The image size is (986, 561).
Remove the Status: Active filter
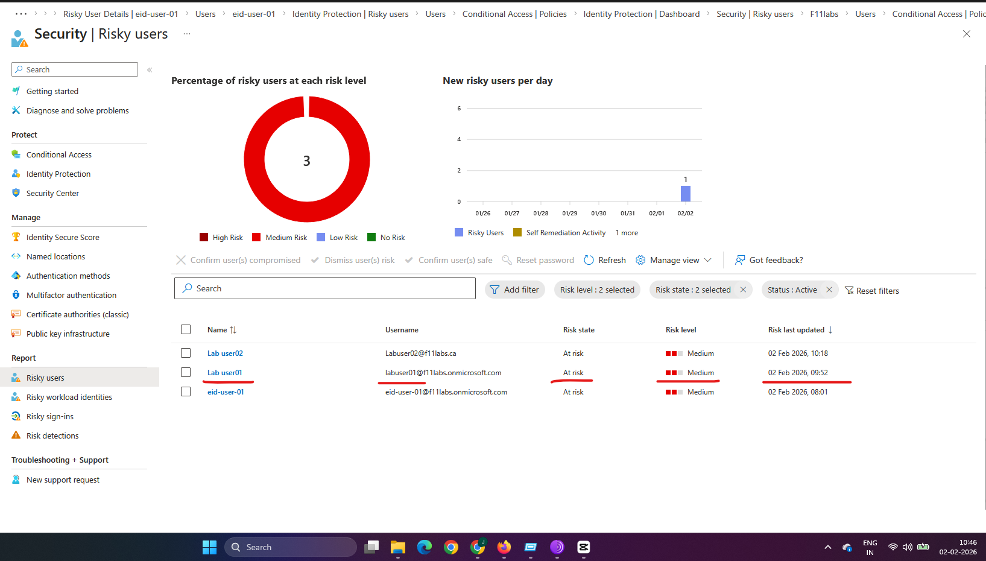(829, 290)
